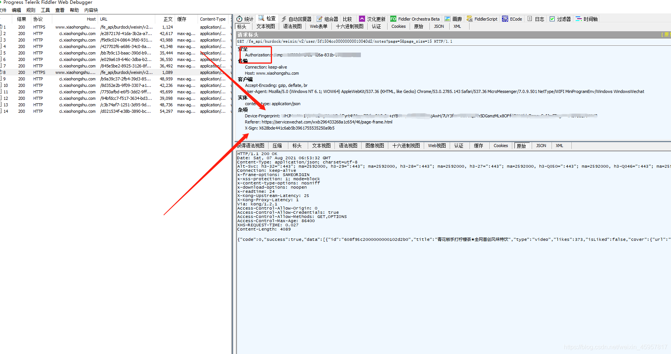
Task: Sort sessions by Content-Type column header
Action: coord(213,19)
